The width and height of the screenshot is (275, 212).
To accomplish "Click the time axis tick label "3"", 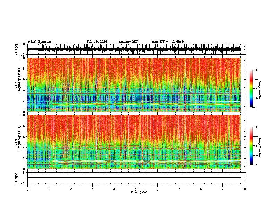I will pyautogui.click(x=92, y=189).
